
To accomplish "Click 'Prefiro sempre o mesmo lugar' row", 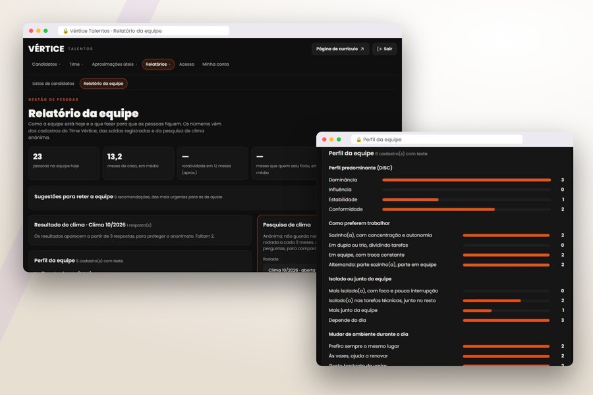I will point(446,346).
